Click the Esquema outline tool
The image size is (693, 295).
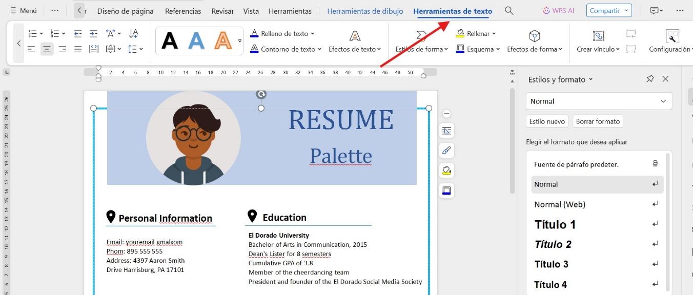pos(477,50)
